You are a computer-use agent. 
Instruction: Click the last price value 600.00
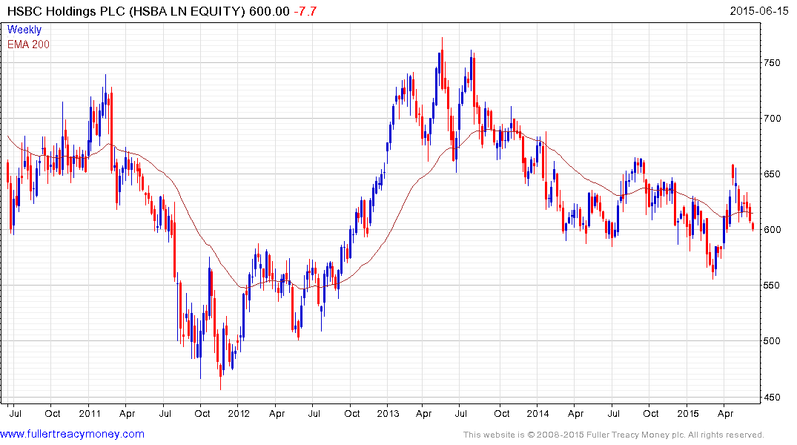269,11
